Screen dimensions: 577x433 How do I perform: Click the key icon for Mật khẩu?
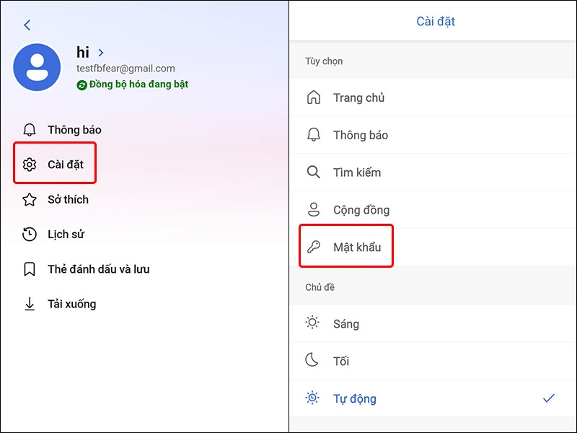coord(314,247)
